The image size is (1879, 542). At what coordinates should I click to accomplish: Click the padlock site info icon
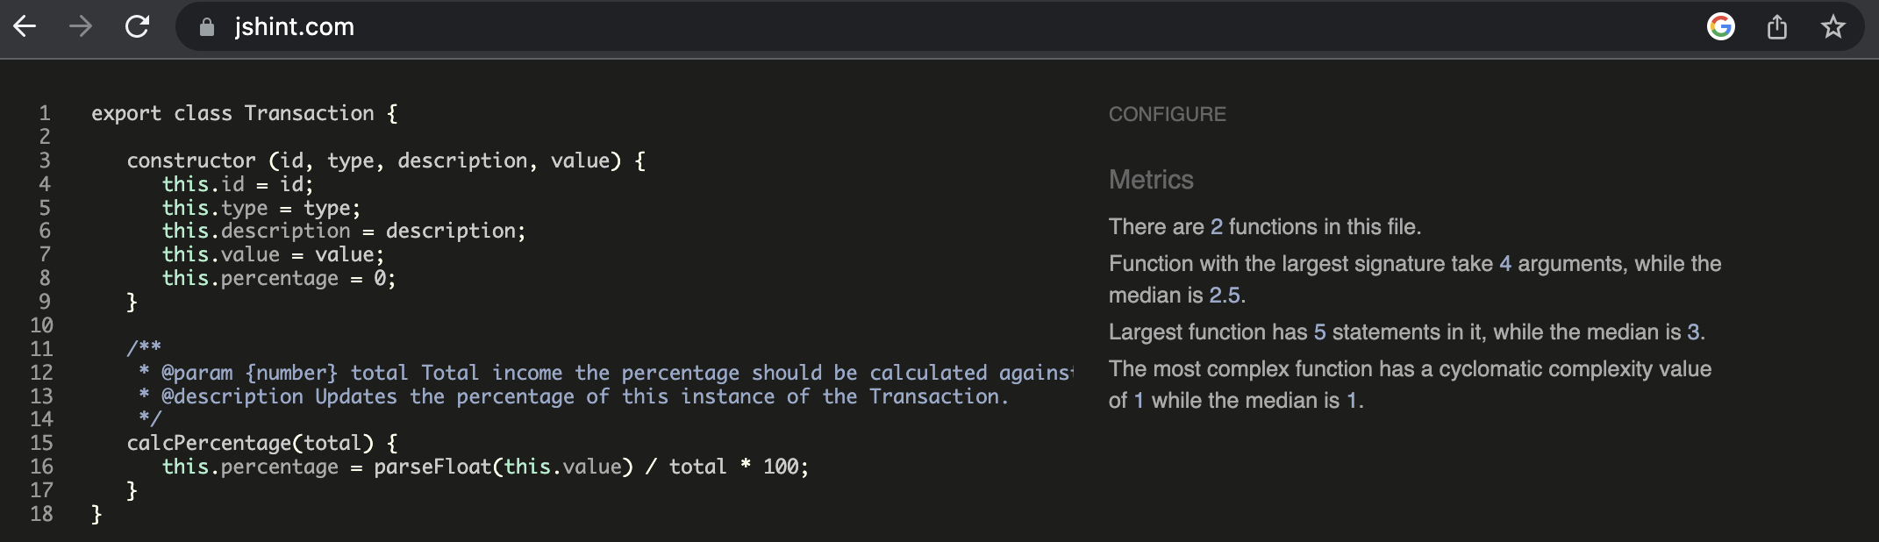pyautogui.click(x=207, y=27)
